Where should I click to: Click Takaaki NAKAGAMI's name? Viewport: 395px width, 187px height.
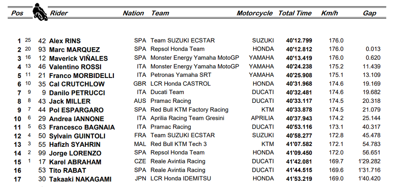tap(80, 180)
